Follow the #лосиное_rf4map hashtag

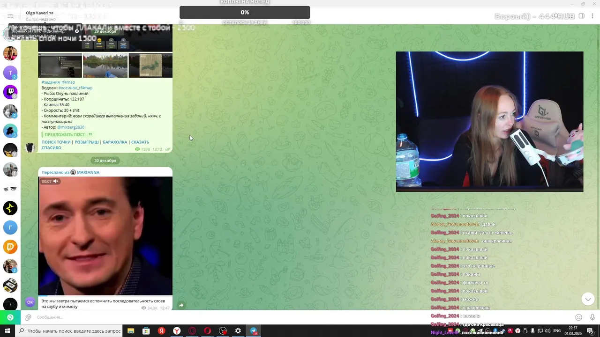coord(75,88)
